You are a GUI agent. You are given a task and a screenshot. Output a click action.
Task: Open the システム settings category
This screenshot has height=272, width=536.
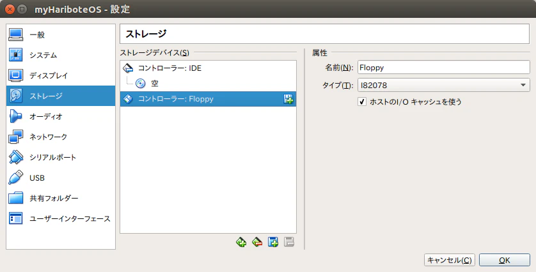click(x=61, y=55)
